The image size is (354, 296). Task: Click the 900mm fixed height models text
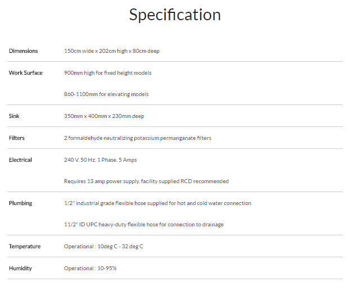coord(107,73)
